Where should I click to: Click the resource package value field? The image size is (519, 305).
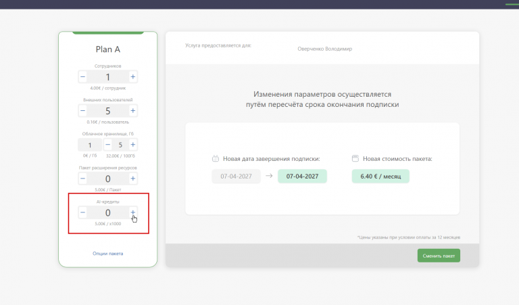point(107,179)
